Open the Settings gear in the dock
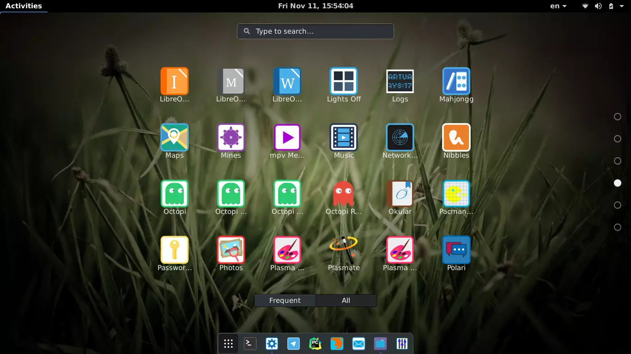Image resolution: width=631 pixels, height=354 pixels. (x=272, y=343)
